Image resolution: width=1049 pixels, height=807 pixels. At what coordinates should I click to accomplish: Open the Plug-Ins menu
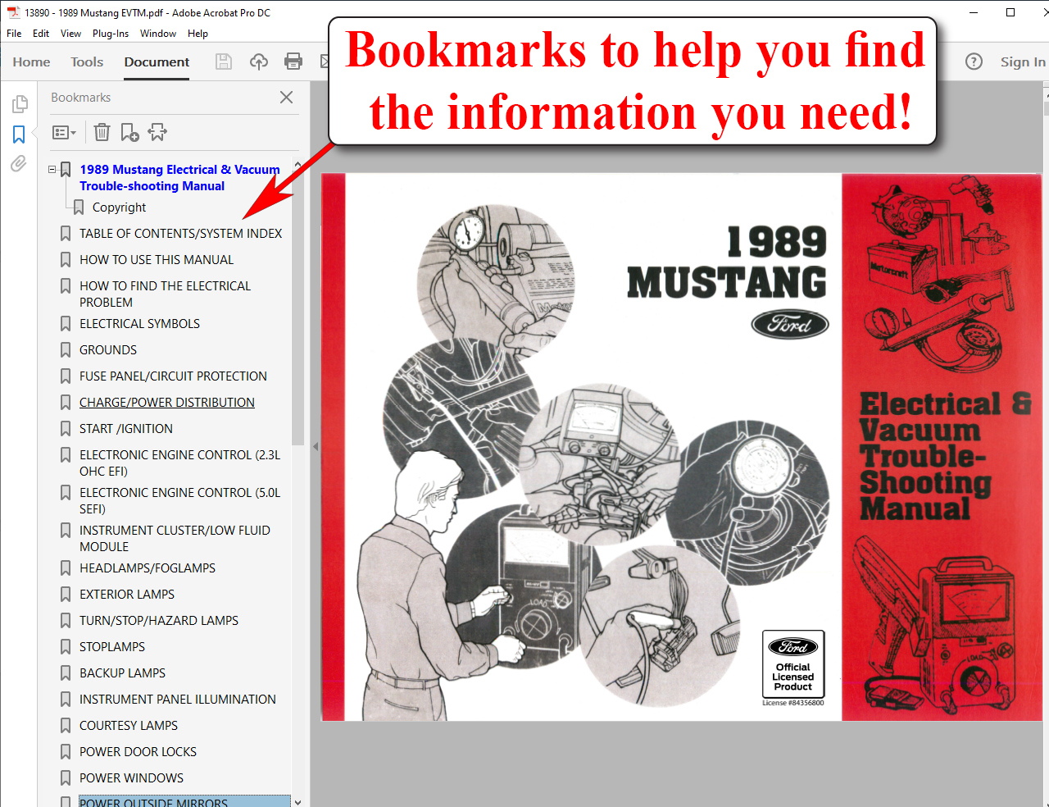click(x=111, y=34)
